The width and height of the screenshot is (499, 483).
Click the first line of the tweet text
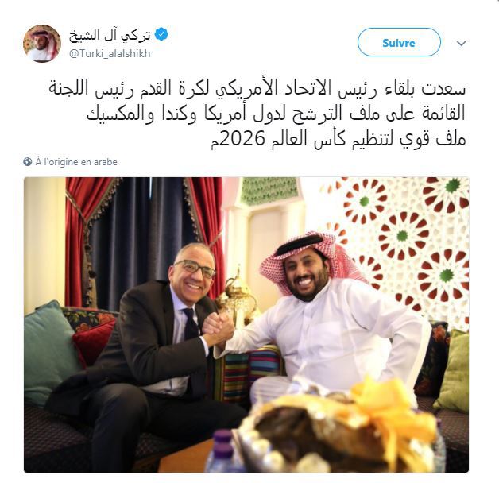(x=257, y=89)
